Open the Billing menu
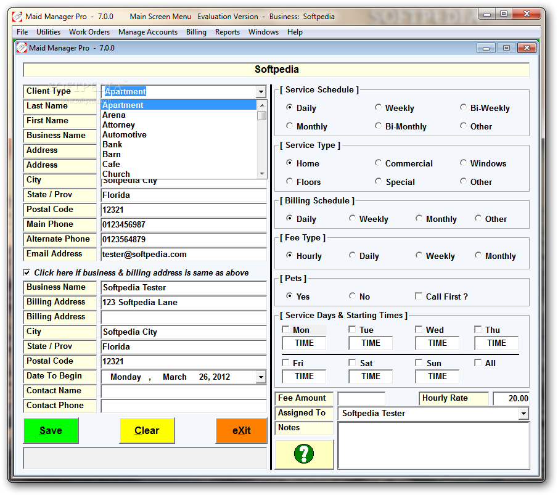This screenshot has width=558, height=495. pyautogui.click(x=196, y=32)
